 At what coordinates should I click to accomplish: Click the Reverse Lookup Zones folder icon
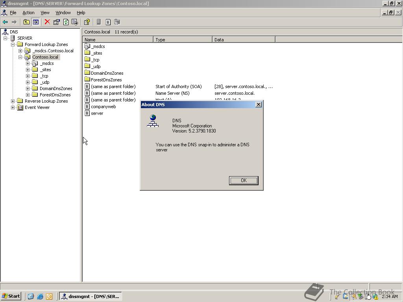point(20,101)
